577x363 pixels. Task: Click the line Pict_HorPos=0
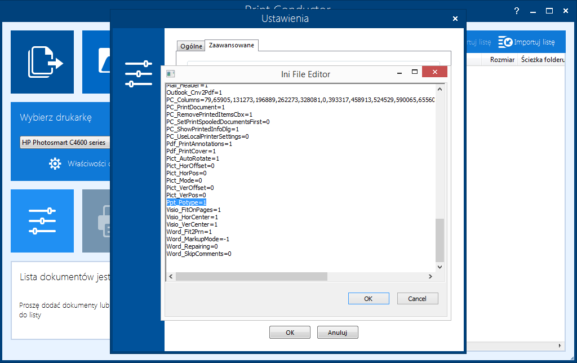pos(186,174)
